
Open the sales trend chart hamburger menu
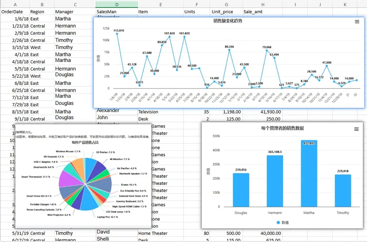tap(357, 21)
